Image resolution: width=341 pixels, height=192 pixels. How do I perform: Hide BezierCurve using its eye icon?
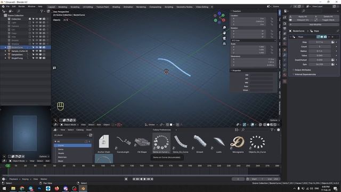pyautogui.click(x=37, y=47)
